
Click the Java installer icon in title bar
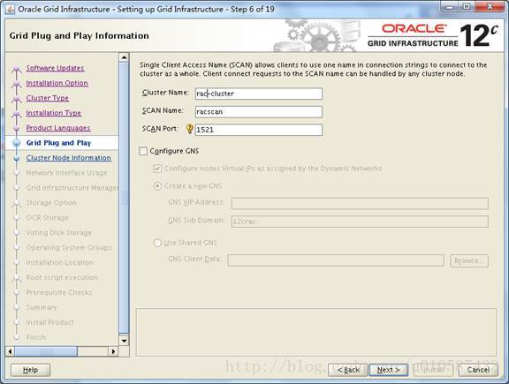10,9
